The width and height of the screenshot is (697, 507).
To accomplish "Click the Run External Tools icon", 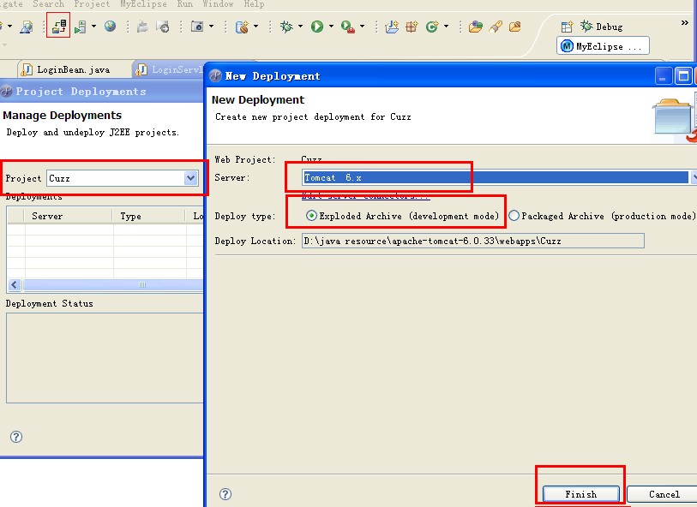I will 347,27.
